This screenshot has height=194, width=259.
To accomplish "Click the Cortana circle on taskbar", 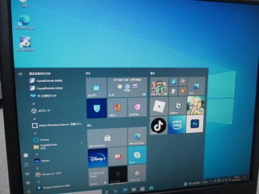I will 107,192.
